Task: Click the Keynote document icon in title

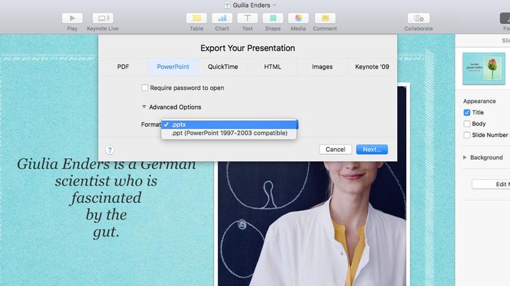Action: click(228, 5)
